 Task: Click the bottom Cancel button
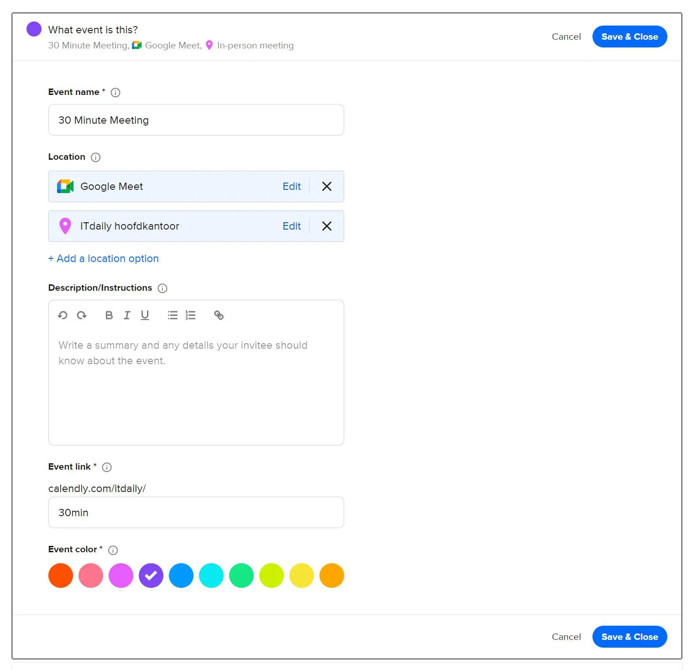566,637
